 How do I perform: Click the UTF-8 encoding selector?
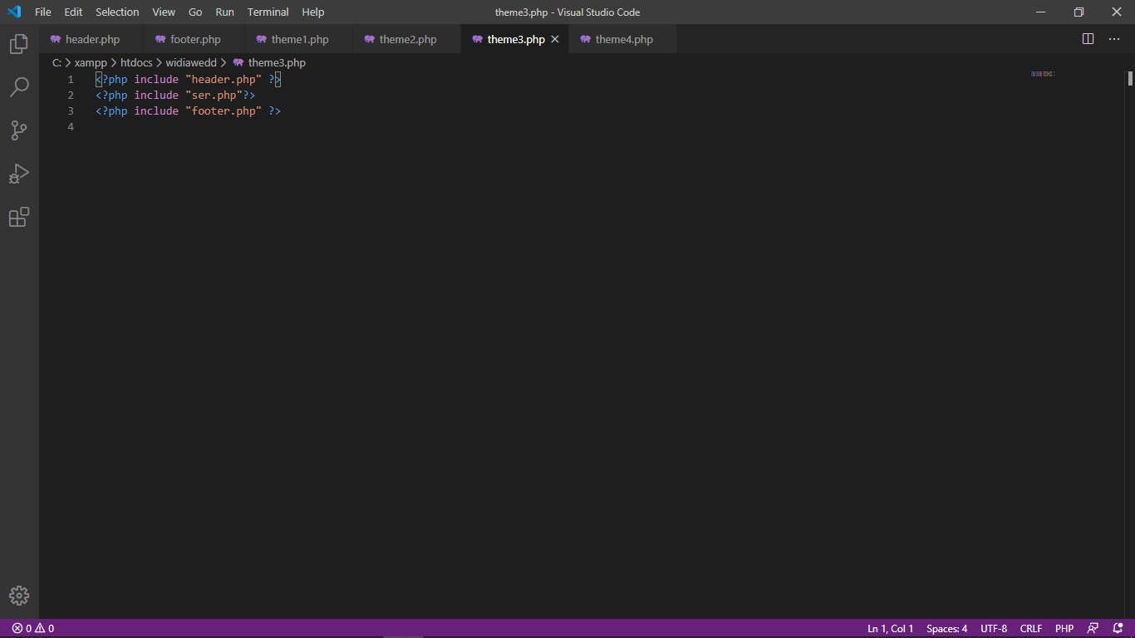(x=994, y=629)
